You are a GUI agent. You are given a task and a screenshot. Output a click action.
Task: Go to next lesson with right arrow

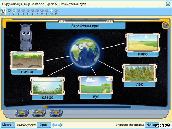click(60, 125)
